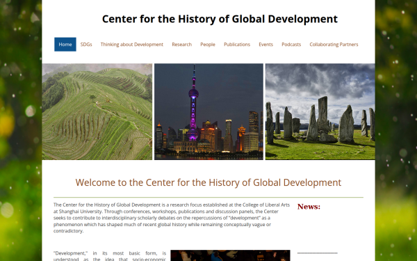Viewport: 417px width, 261px height.
Task: Open Thinking about Development menu item
Action: 131,45
